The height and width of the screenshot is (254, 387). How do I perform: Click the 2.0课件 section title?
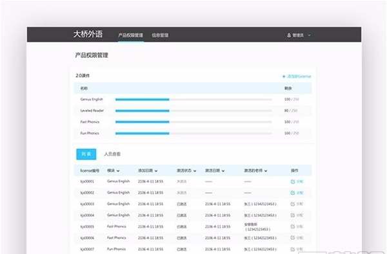[83, 76]
